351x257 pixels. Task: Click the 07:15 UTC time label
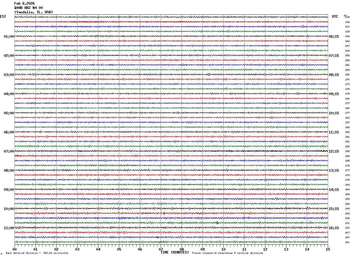click(334, 56)
